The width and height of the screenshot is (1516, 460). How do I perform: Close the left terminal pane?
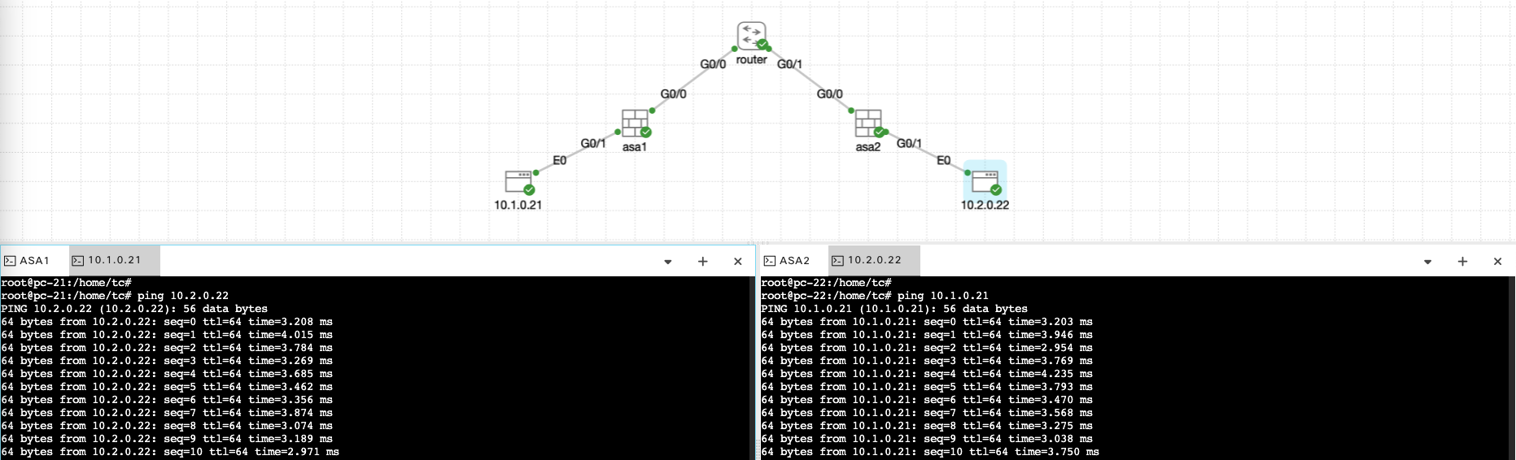coord(738,262)
